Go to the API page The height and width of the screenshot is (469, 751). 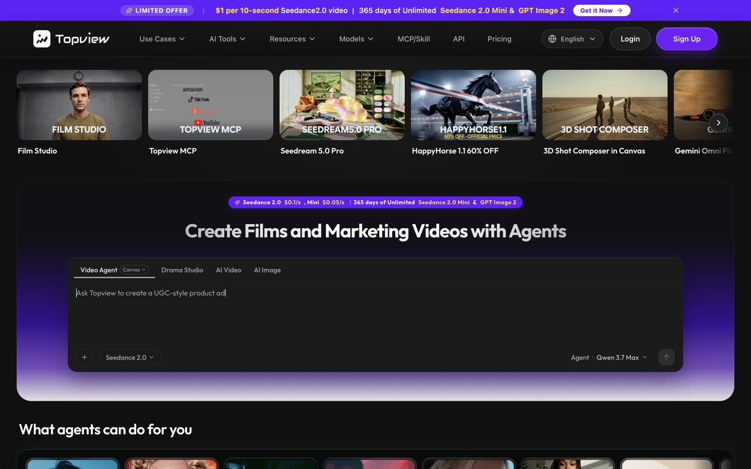pos(459,39)
